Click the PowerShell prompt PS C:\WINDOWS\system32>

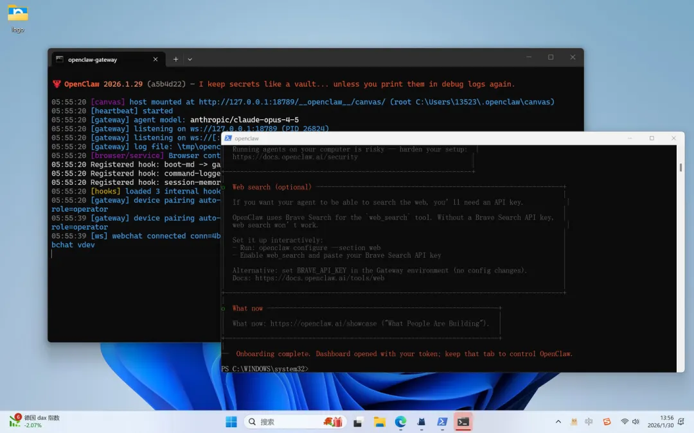coord(265,368)
